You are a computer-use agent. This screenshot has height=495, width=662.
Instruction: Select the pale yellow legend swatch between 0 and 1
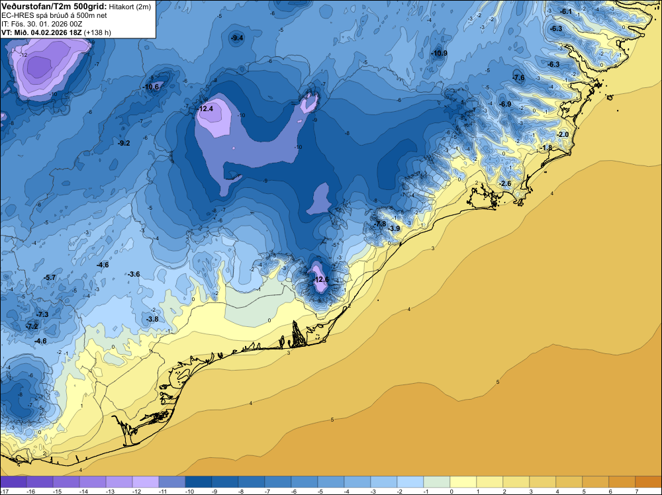(463, 482)
